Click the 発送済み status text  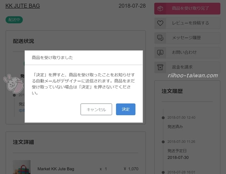175,127
